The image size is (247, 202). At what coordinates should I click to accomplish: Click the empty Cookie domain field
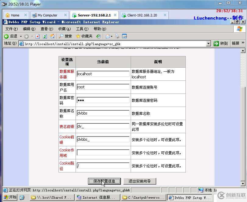(103, 152)
